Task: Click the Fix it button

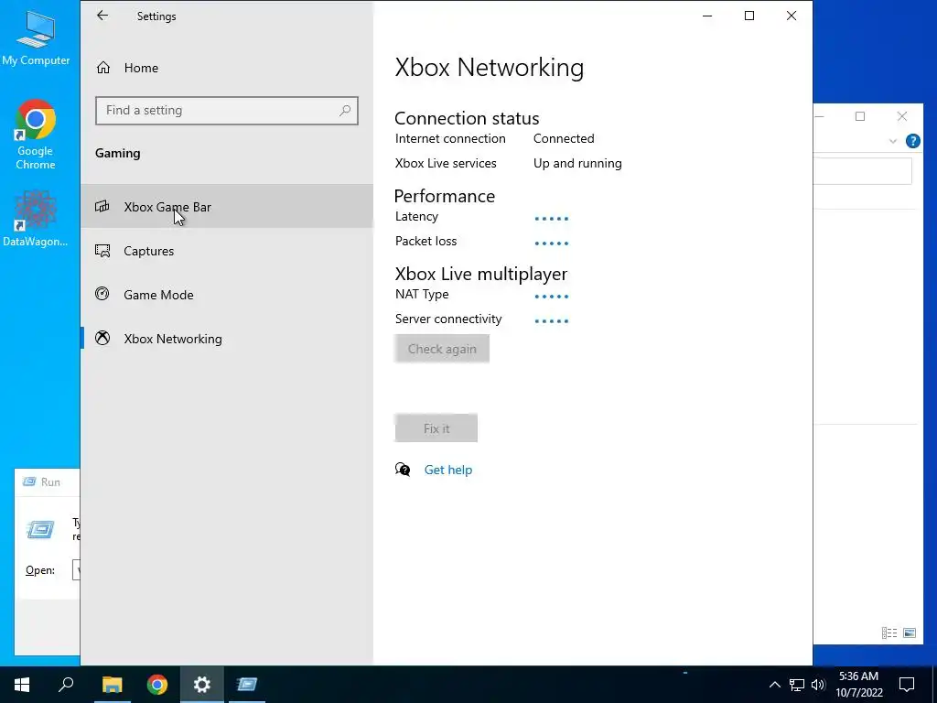Action: pyautogui.click(x=436, y=428)
